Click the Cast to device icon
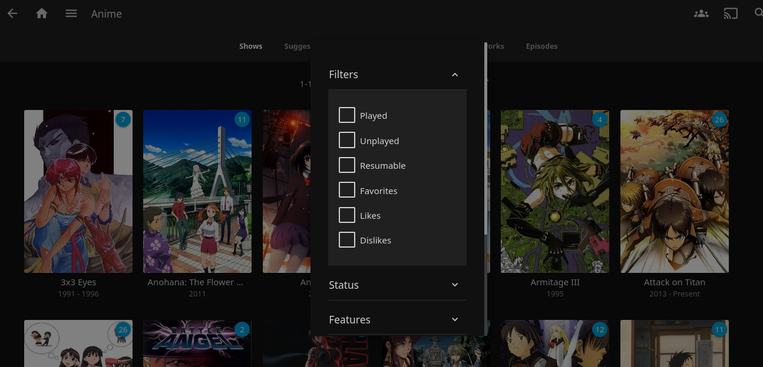The image size is (763, 367). point(731,14)
